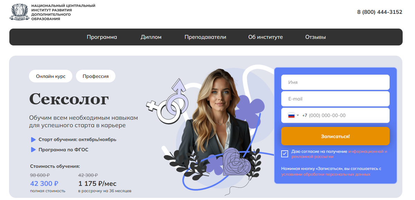Click the Russian flag icon in phone field

click(291, 116)
